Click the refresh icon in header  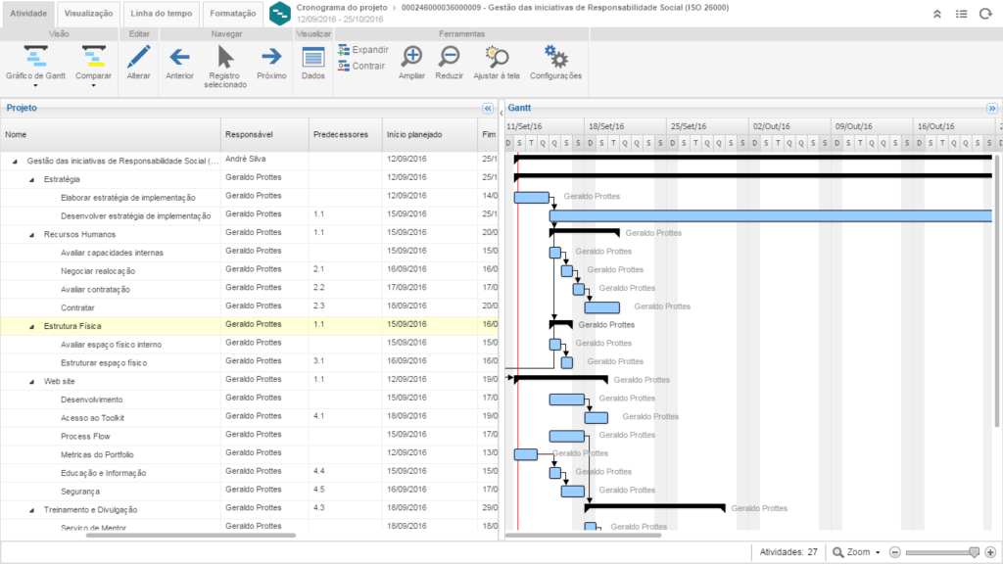click(985, 14)
